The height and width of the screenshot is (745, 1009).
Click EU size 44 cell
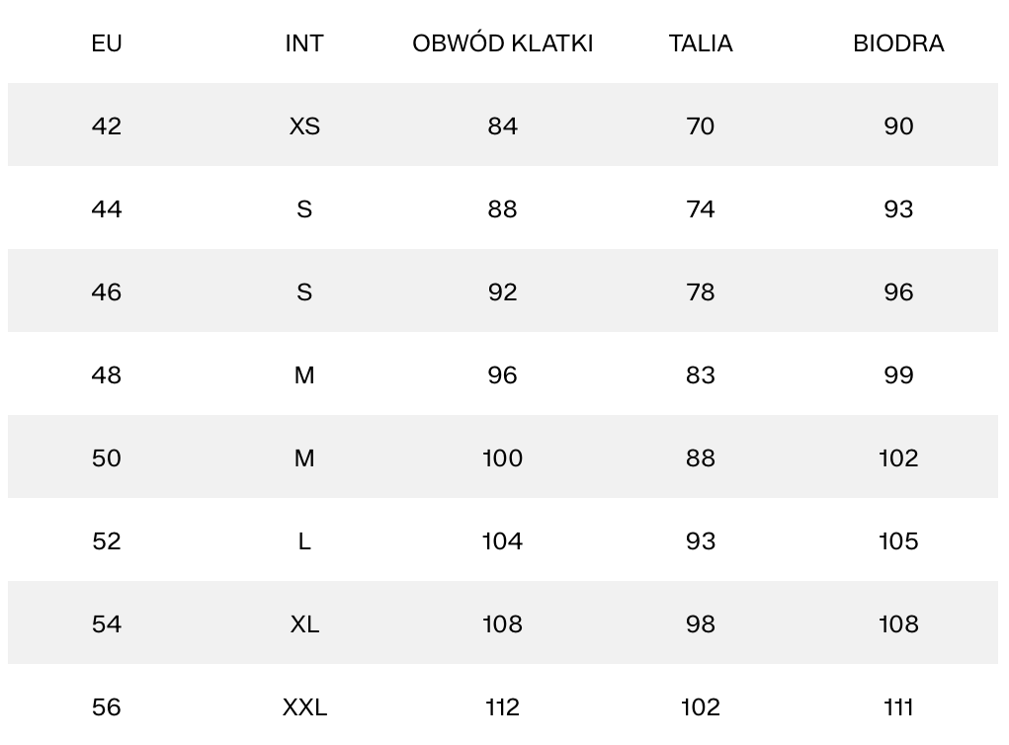107,209
